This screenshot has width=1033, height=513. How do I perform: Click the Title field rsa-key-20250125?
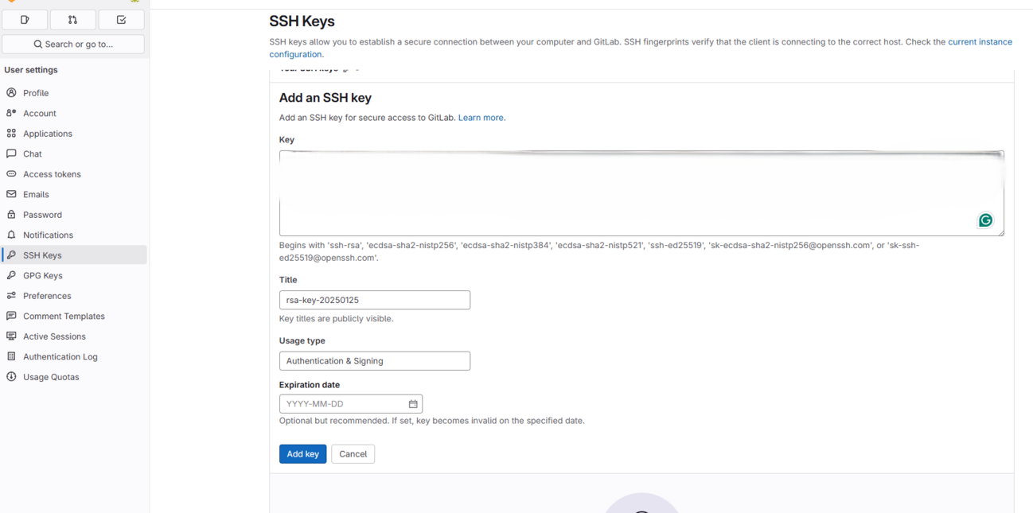coord(375,300)
